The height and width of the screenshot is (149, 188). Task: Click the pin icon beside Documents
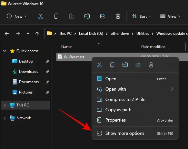(x=48, y=82)
